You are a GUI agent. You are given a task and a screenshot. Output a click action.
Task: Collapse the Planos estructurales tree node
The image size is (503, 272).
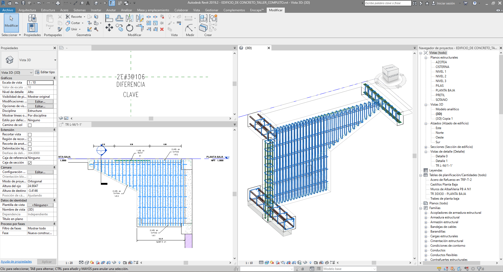[426, 57]
